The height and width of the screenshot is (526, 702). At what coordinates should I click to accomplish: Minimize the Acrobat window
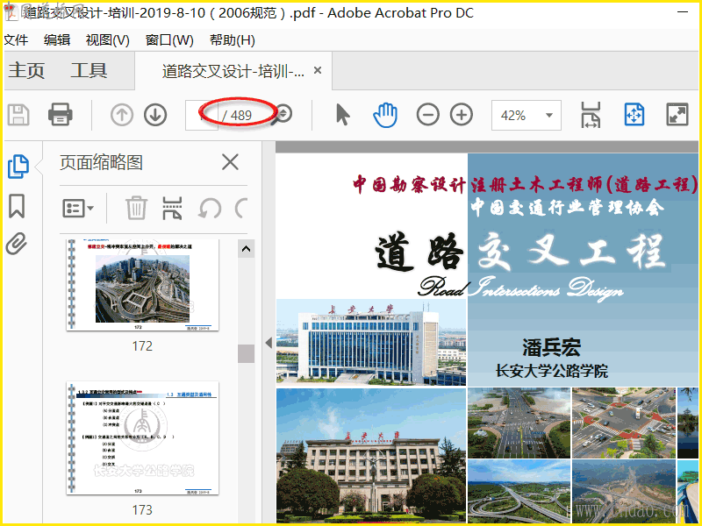click(683, 12)
